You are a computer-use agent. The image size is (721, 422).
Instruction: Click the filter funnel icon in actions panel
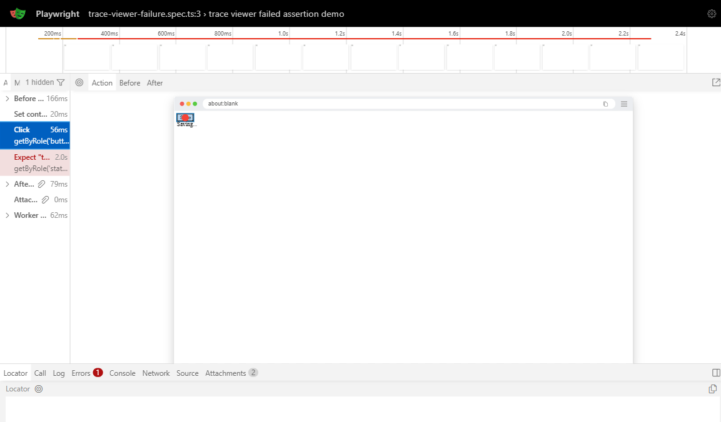[x=61, y=82]
